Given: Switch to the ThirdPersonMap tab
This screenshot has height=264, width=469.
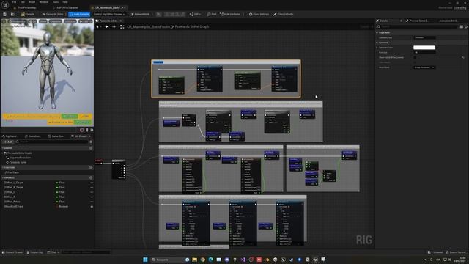Looking at the screenshot, I should point(27,7).
